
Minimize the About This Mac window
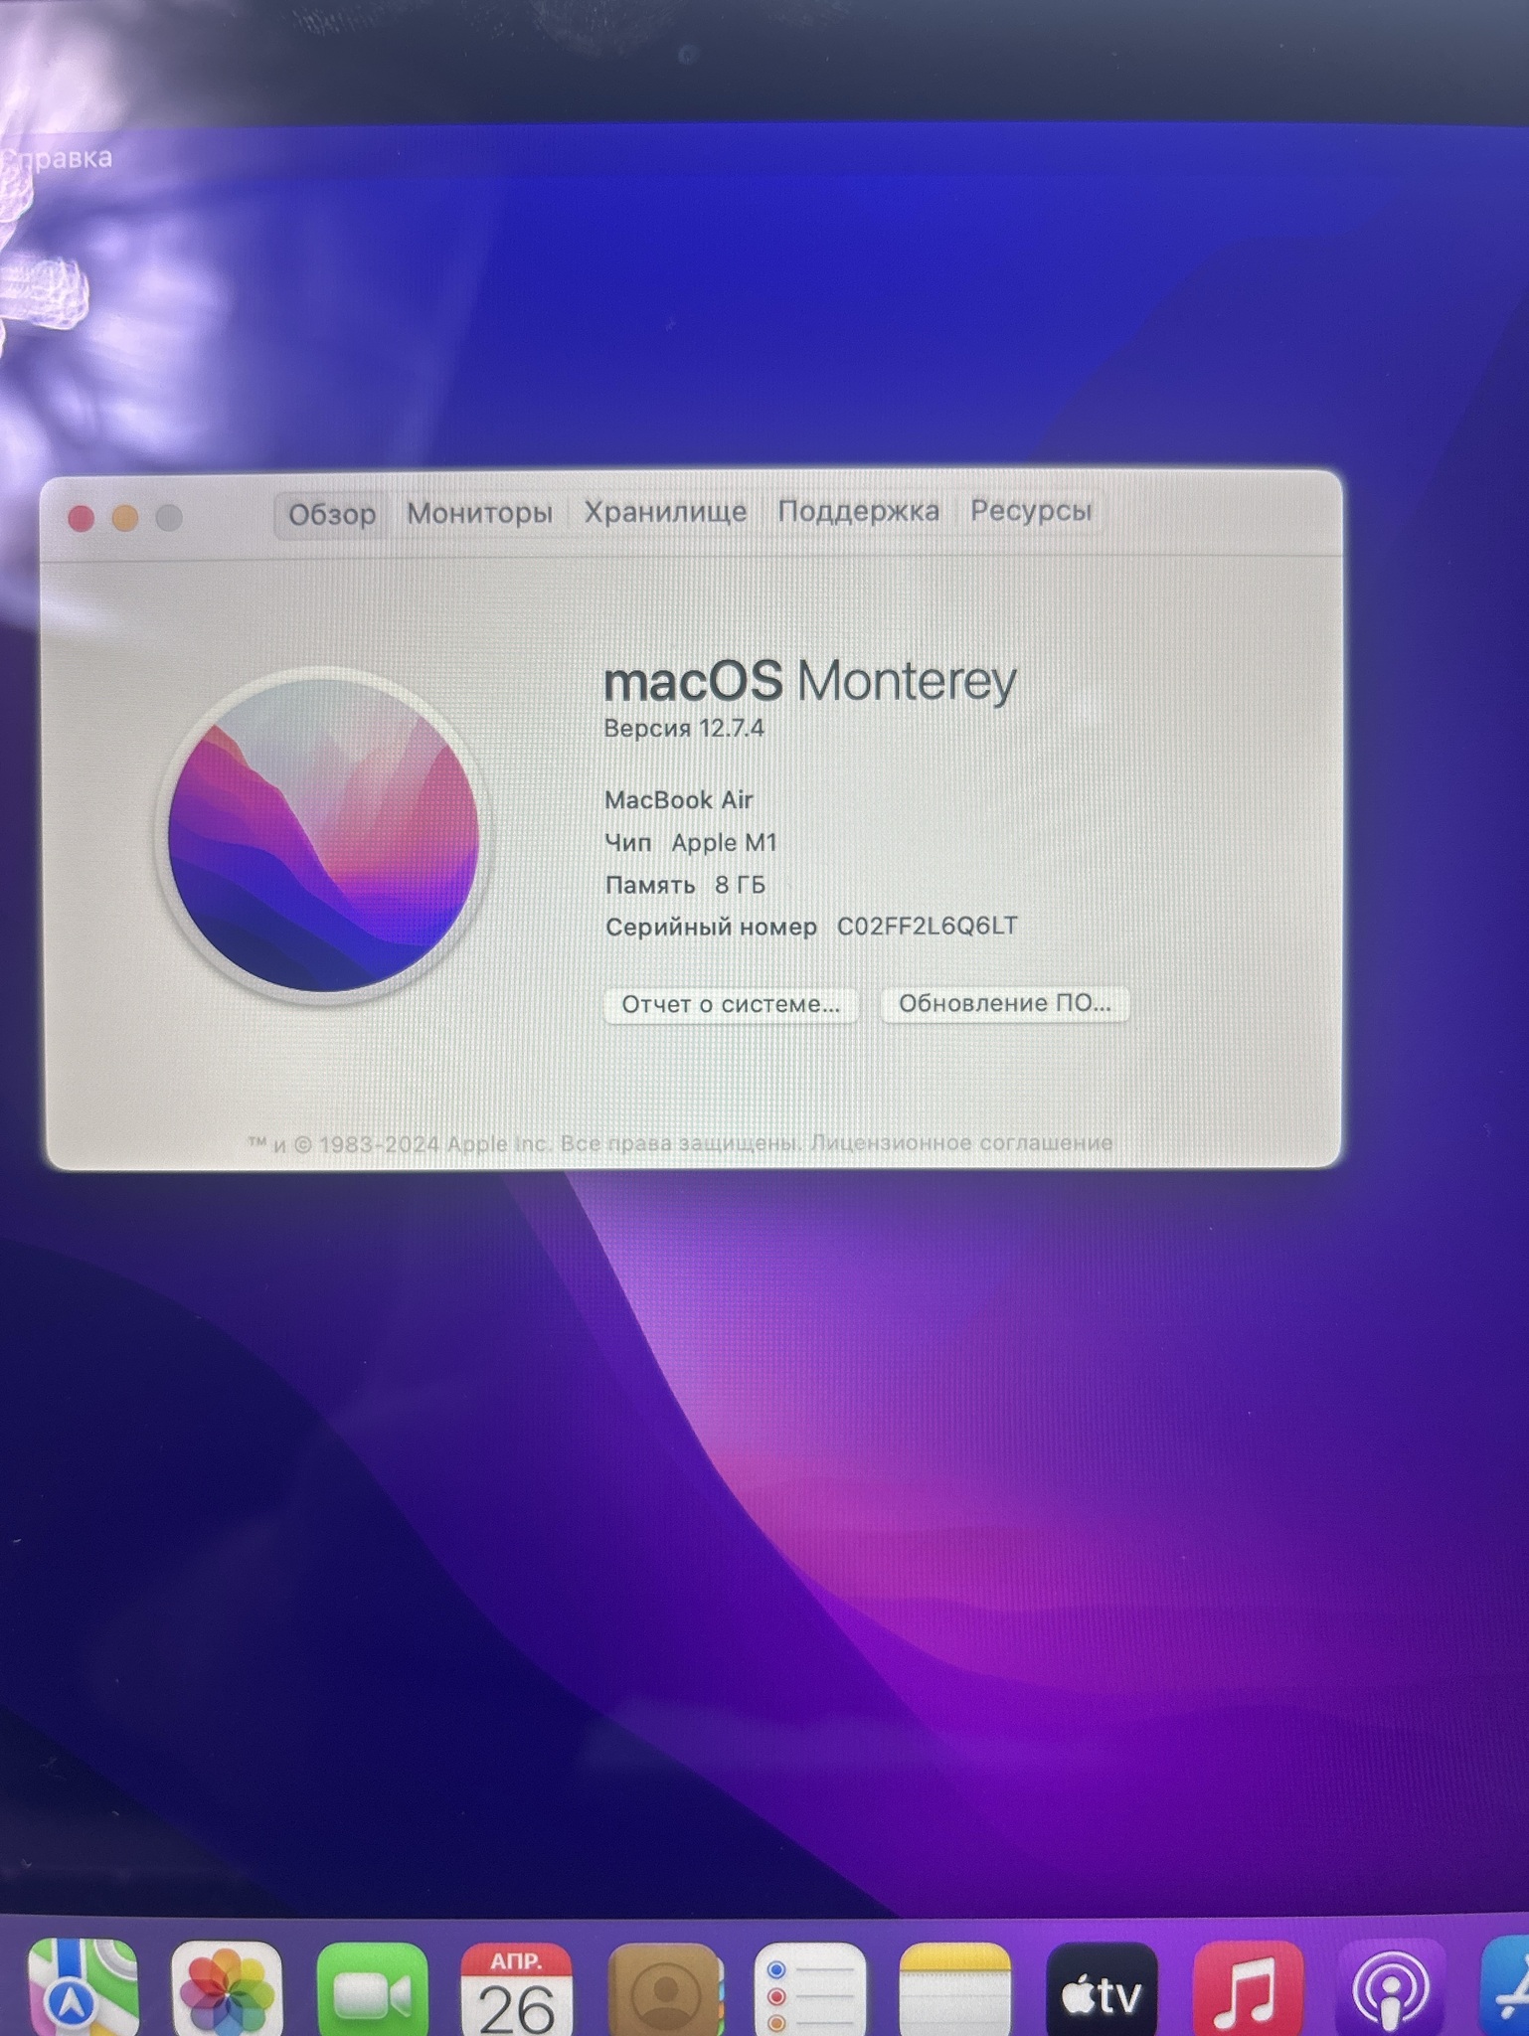(125, 518)
